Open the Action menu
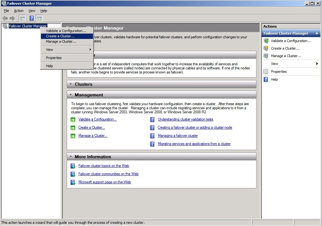 (19, 11)
